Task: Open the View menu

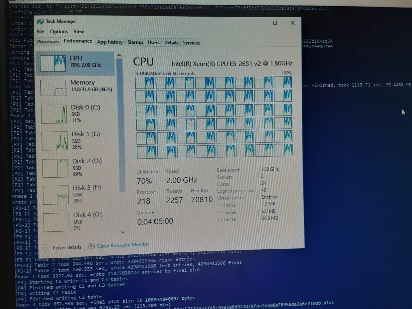Action: click(x=79, y=31)
